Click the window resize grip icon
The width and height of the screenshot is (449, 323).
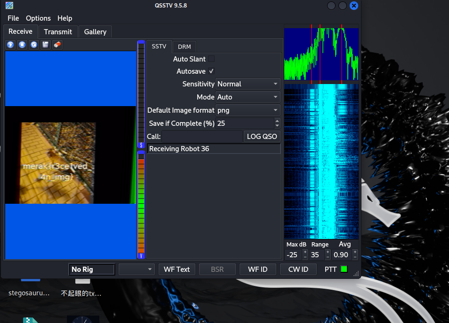(356, 274)
